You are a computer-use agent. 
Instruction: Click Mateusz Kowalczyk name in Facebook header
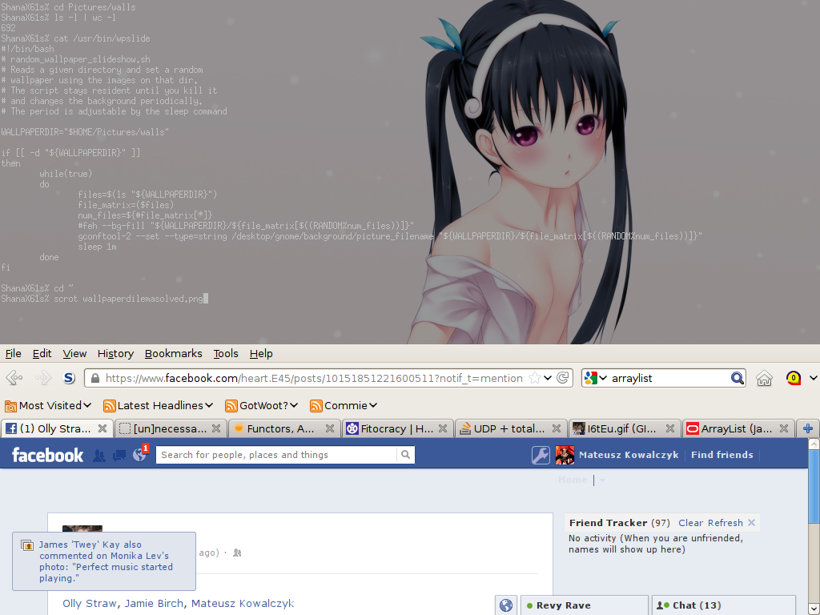click(x=629, y=455)
